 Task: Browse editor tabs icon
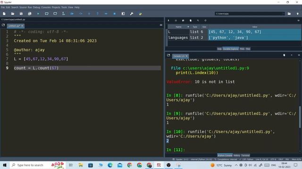(3, 25)
